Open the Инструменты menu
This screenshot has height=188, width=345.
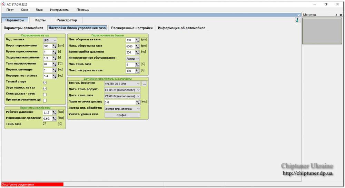point(60,10)
